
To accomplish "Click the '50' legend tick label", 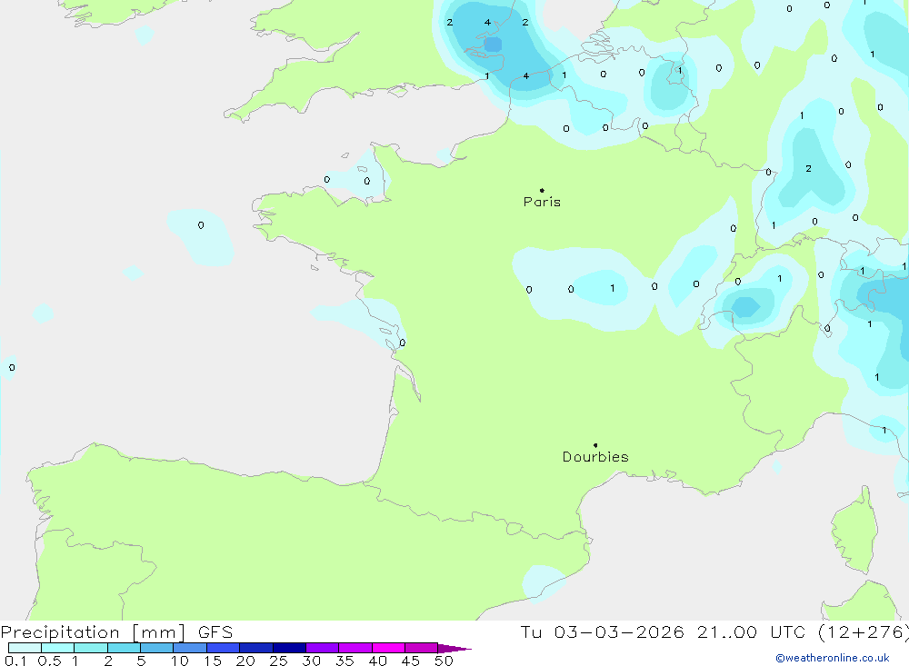I will (x=445, y=661).
